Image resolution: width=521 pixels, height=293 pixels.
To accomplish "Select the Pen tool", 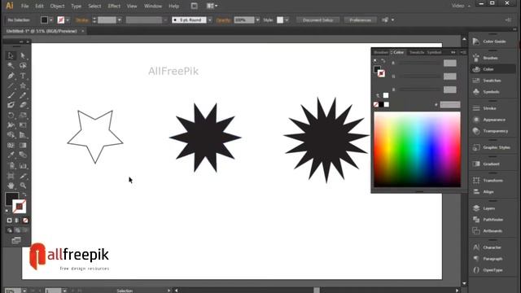I will click(x=11, y=76).
